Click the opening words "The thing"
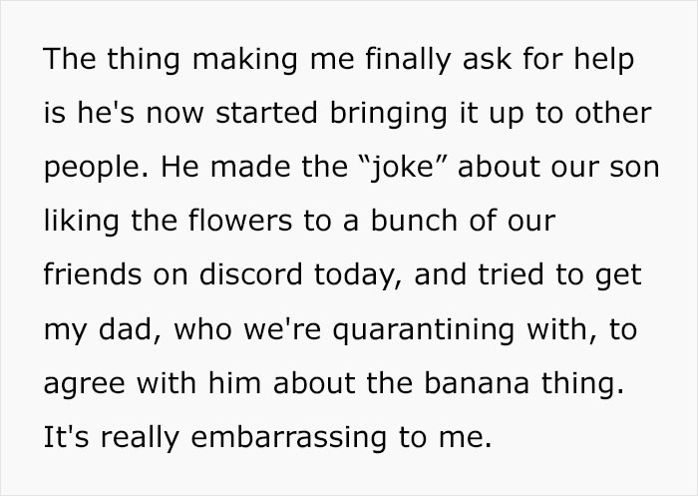Screen dimensions: 698x496 [112, 59]
